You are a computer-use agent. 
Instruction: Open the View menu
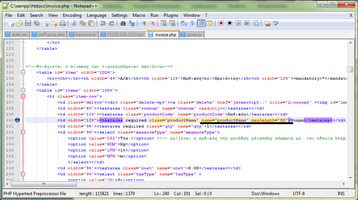[x=53, y=15]
